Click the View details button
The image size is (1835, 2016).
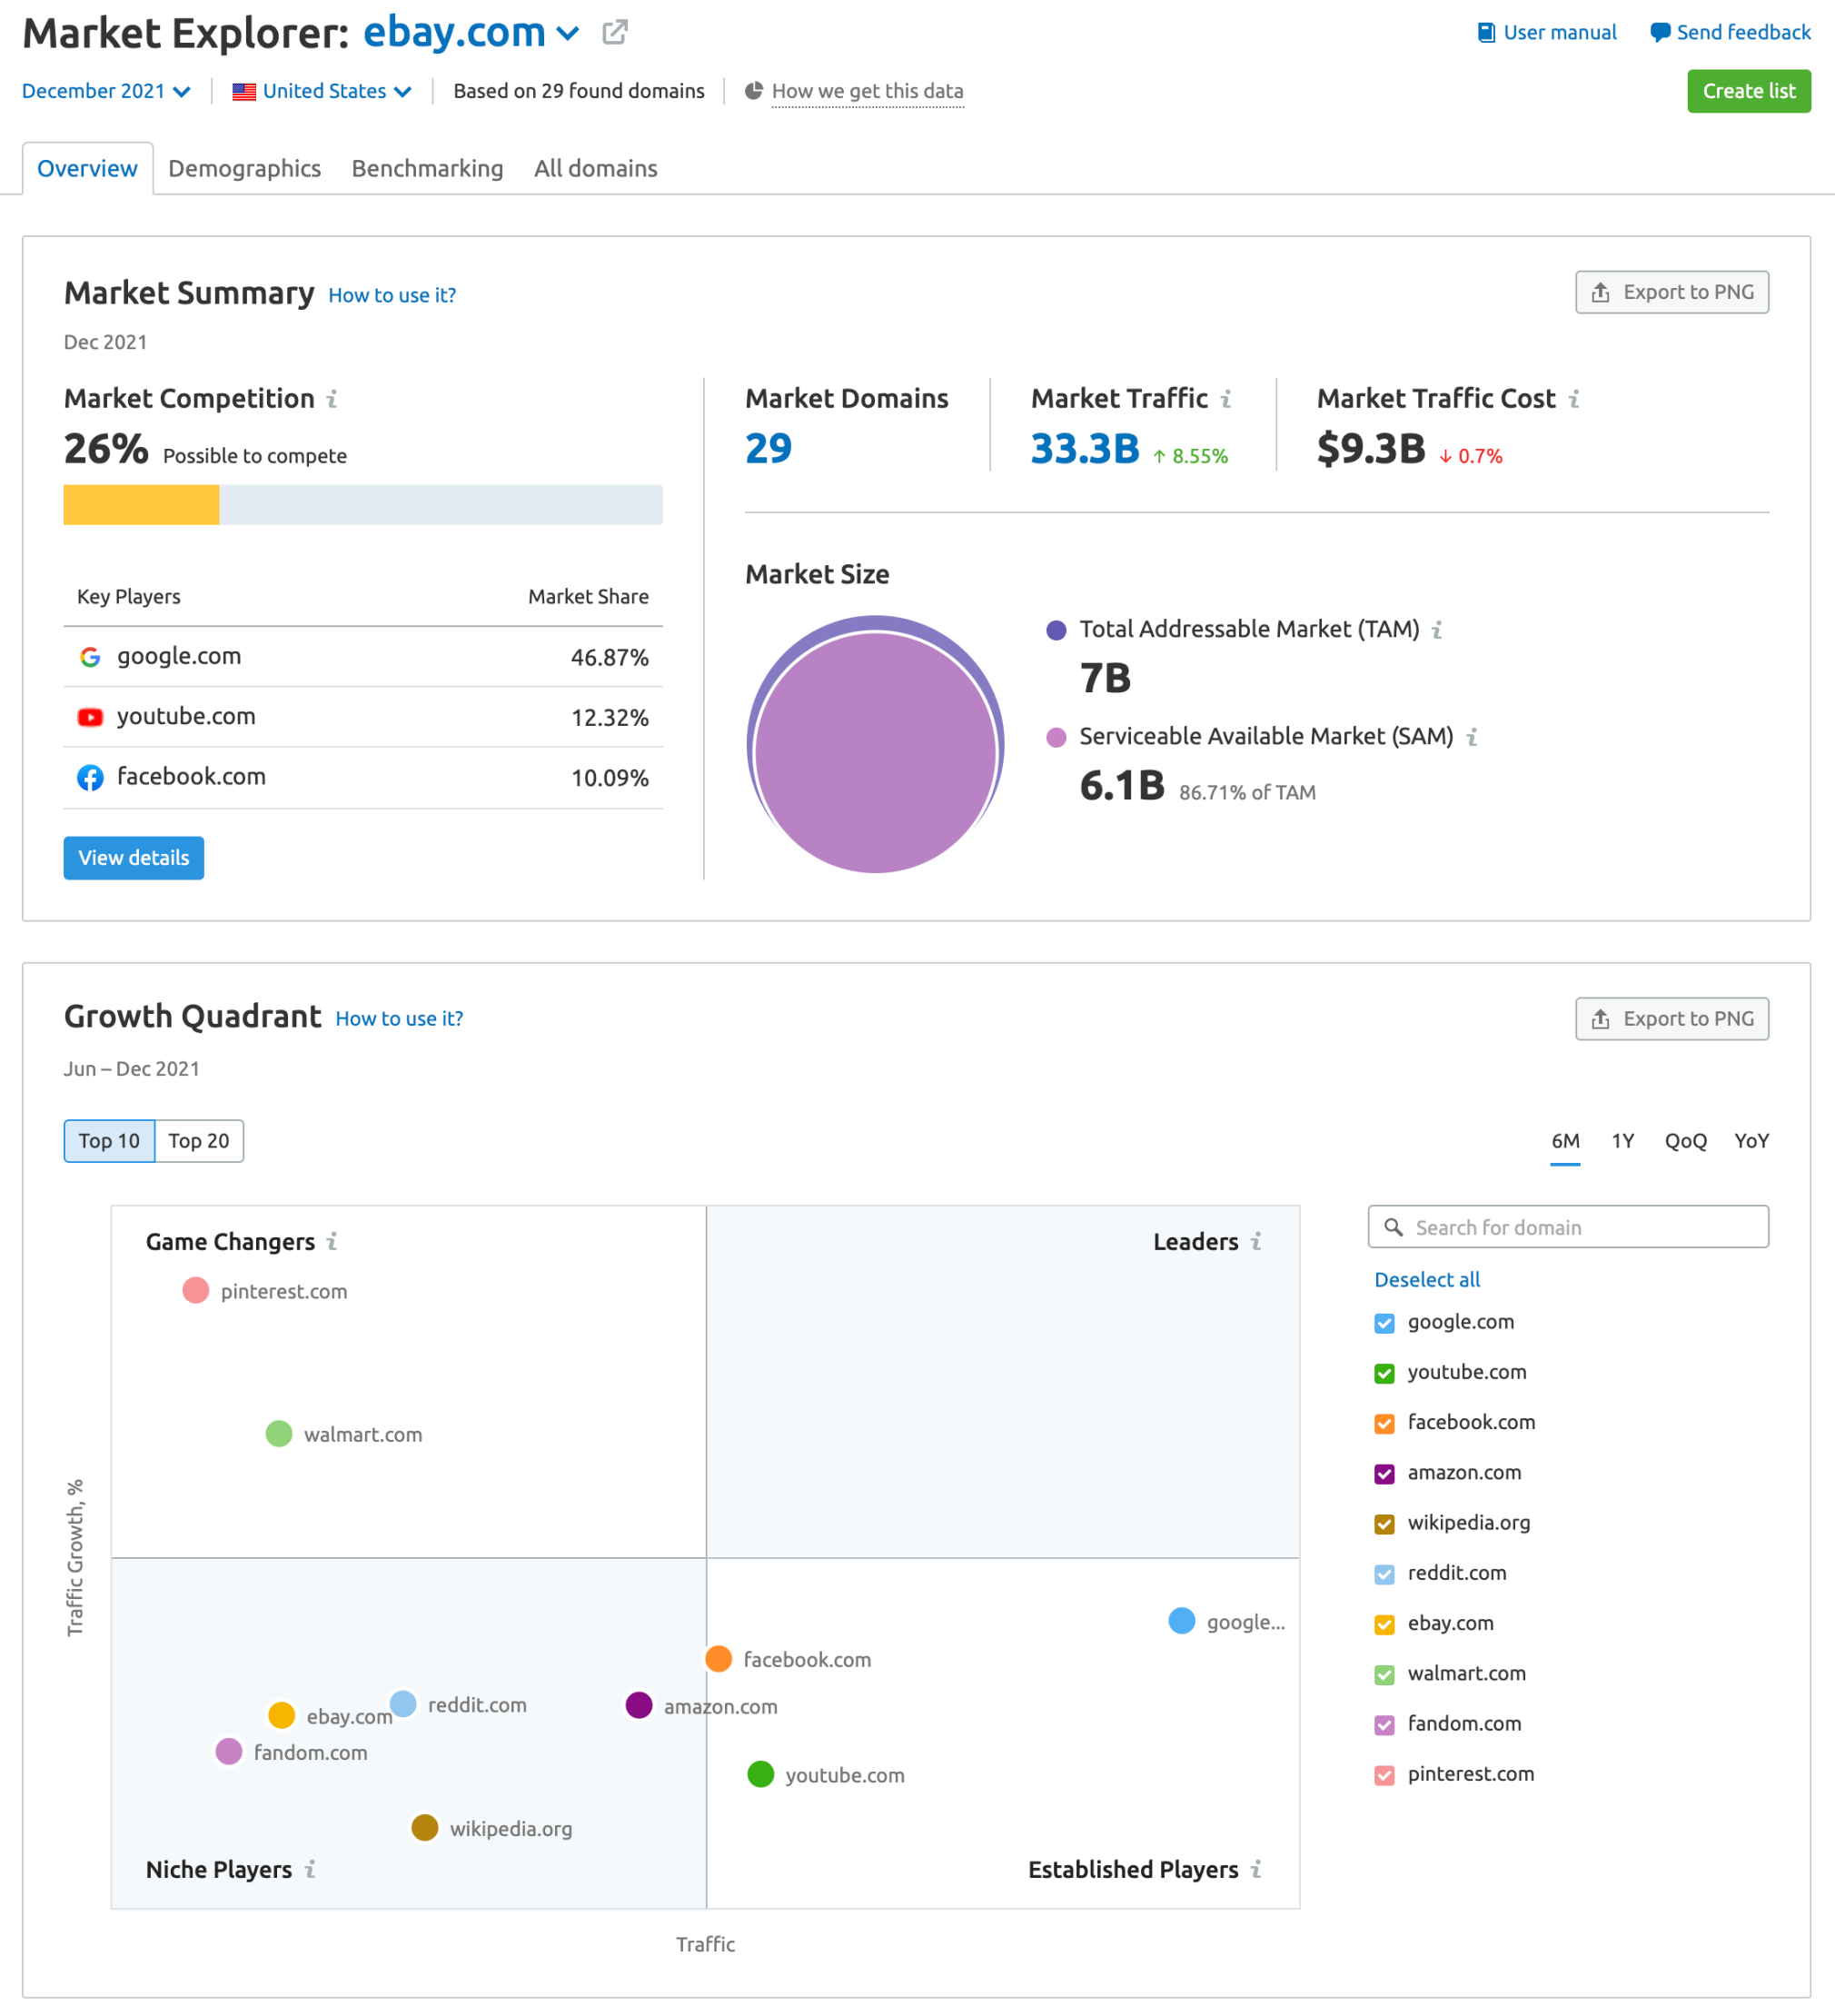pos(133,857)
